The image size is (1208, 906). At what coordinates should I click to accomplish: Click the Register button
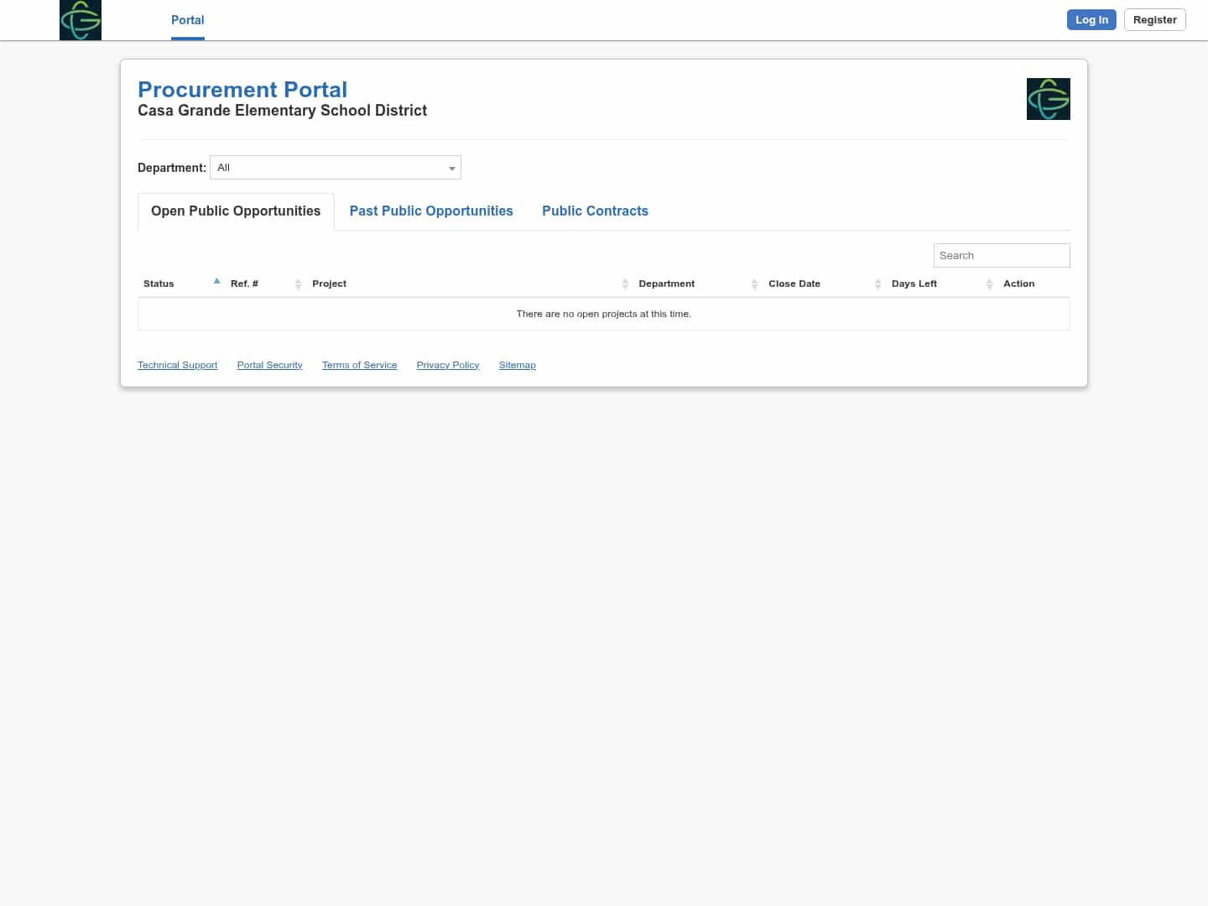tap(1154, 19)
